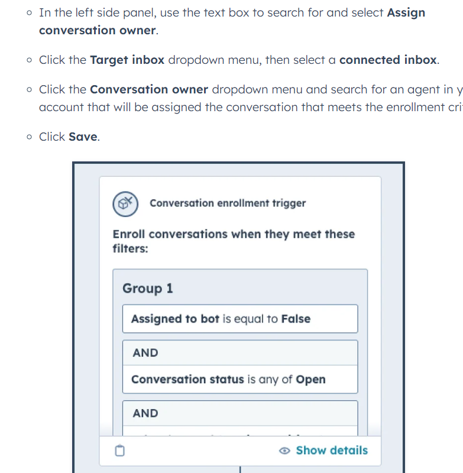Click the hexagonal bot symbol inside the trigger badge
The image size is (463, 473).
point(125,204)
